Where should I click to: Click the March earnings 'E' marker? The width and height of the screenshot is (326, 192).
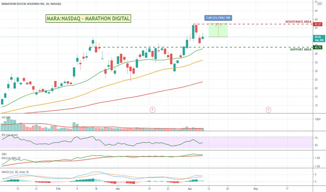[x=153, y=110]
